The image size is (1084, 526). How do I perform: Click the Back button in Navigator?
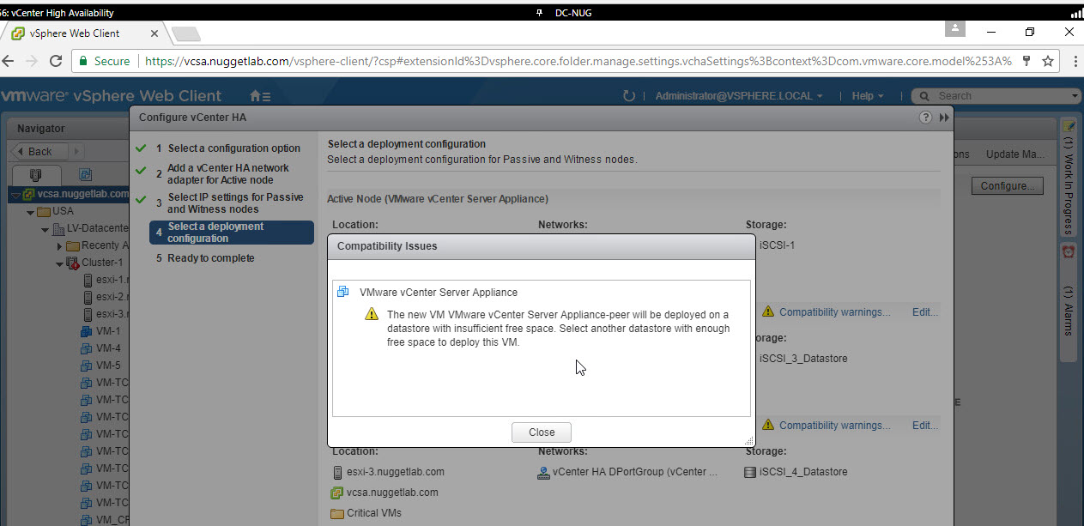[35, 151]
